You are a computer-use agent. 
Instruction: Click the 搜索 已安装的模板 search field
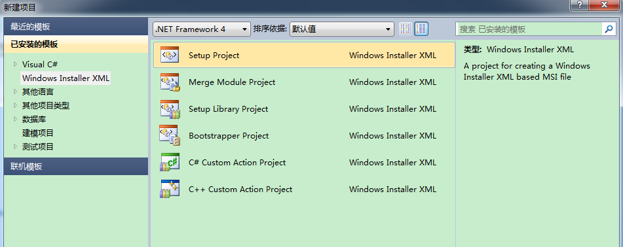click(x=529, y=29)
